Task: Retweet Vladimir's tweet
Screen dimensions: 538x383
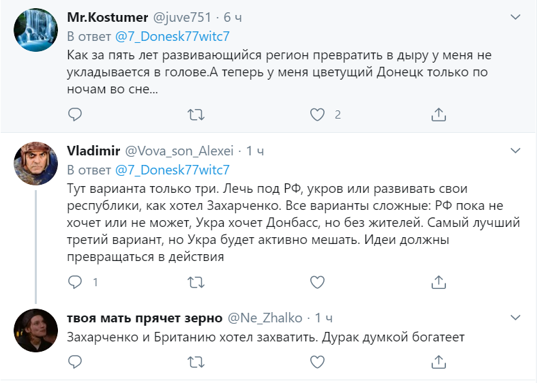Action: click(196, 281)
